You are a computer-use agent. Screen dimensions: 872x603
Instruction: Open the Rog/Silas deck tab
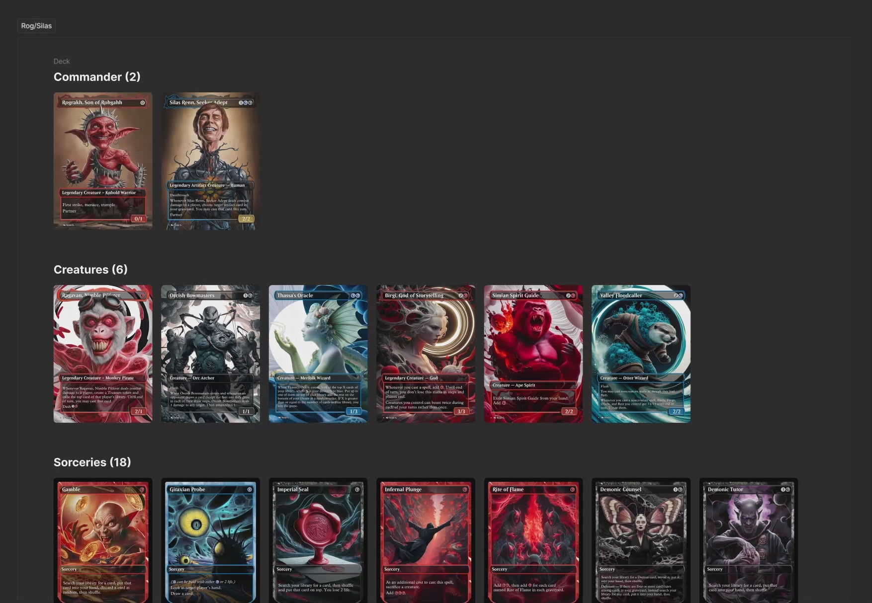(x=36, y=26)
